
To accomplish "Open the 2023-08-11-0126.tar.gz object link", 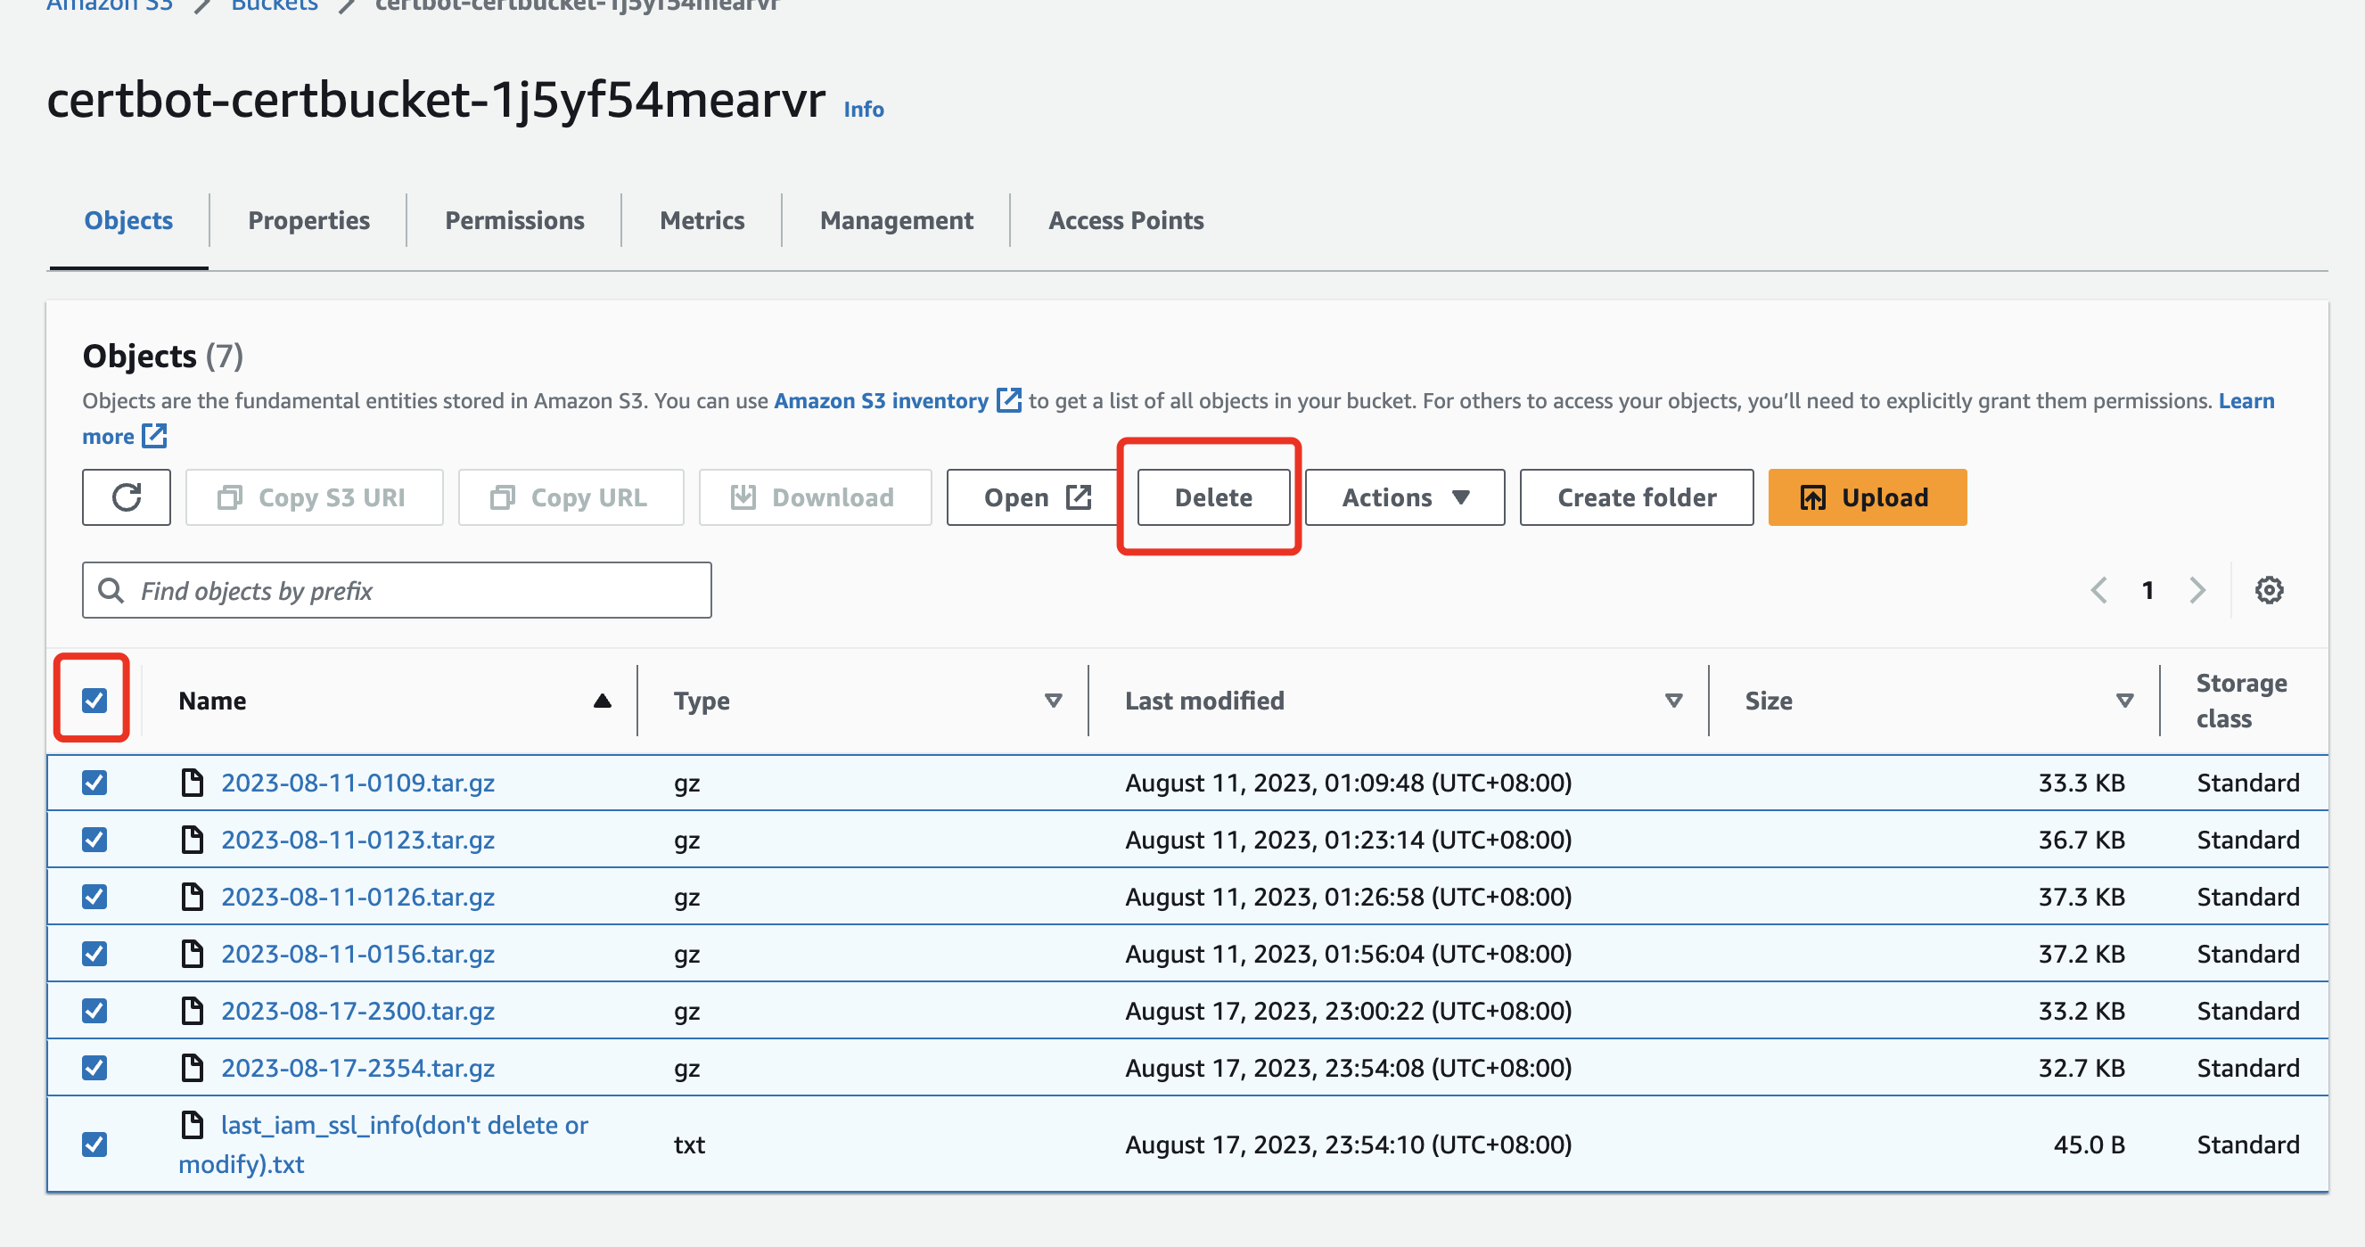I will [358, 896].
